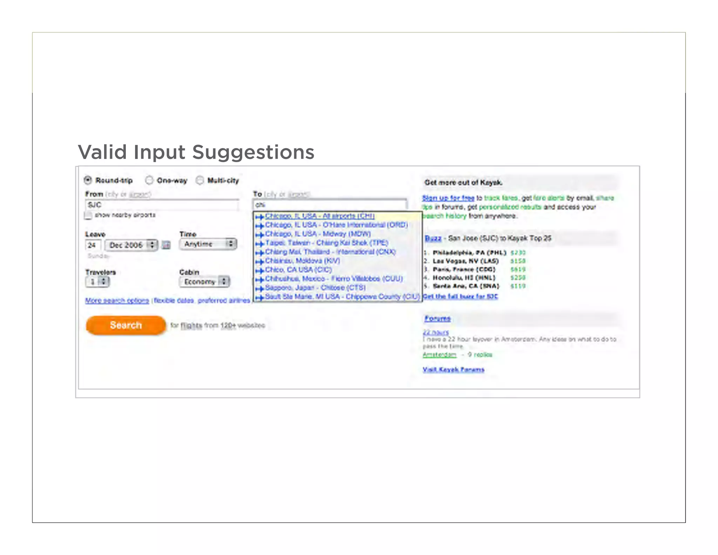Screen dimensions: 718x555
Task: Click the plane icon beside Chicago All airports (CHI)
Action: pyautogui.click(x=259, y=217)
